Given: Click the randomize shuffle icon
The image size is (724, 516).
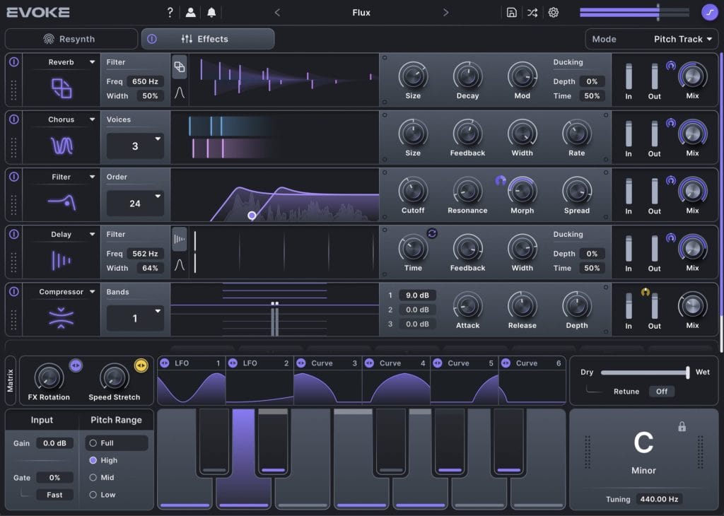Looking at the screenshot, I should pyautogui.click(x=532, y=12).
